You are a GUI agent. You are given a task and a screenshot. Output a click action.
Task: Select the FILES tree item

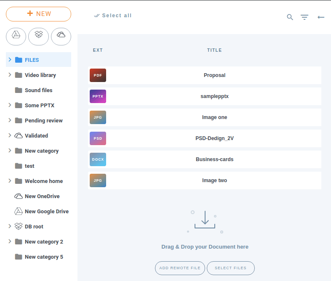(x=38, y=60)
